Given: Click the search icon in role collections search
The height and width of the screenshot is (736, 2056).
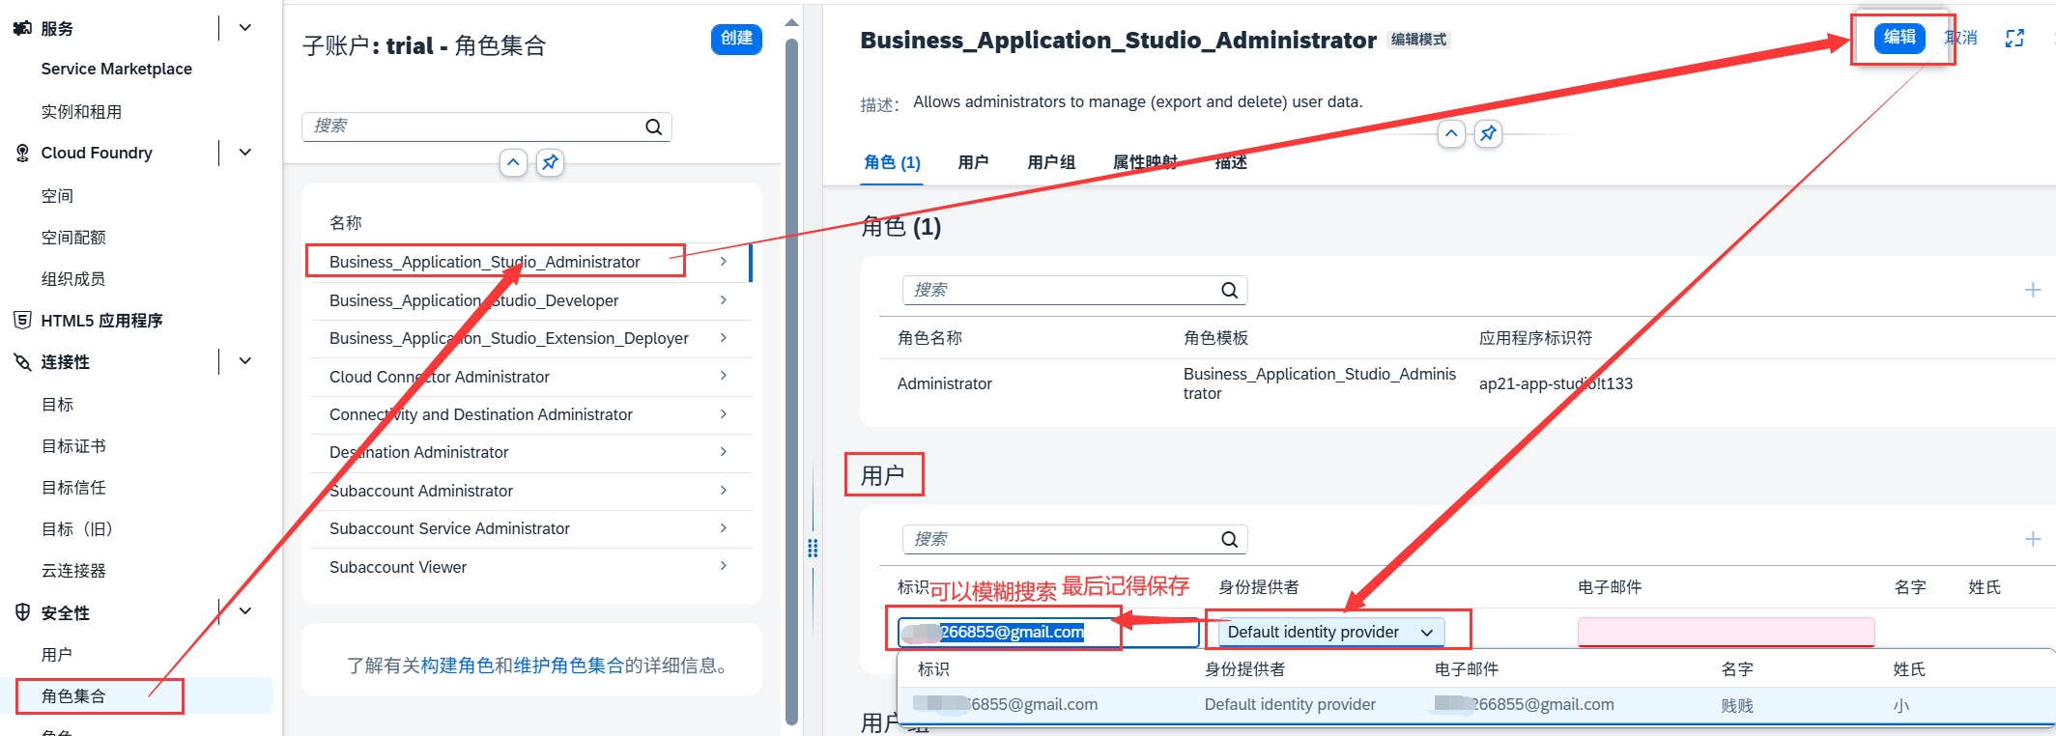Looking at the screenshot, I should 654,127.
